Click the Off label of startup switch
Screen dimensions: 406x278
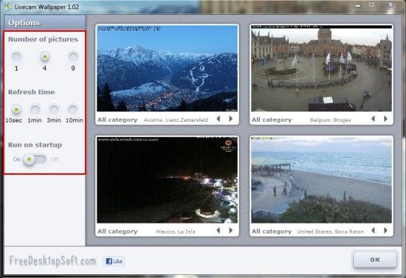[x=55, y=159]
